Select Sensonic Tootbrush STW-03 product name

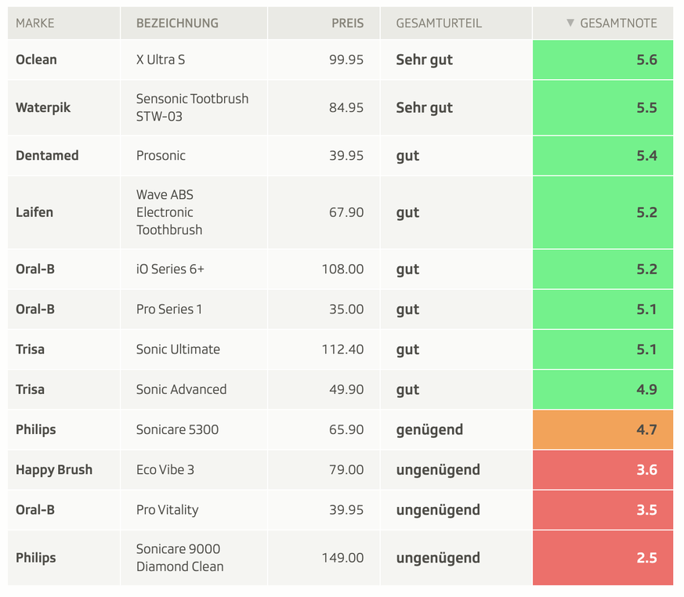(x=192, y=108)
